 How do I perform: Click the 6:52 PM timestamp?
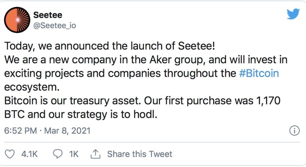point(21,131)
